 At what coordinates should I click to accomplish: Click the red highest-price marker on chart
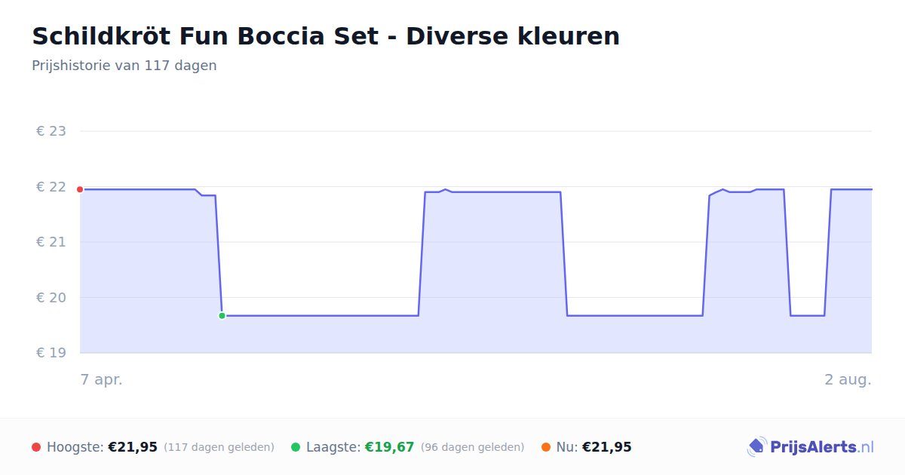tap(80, 189)
